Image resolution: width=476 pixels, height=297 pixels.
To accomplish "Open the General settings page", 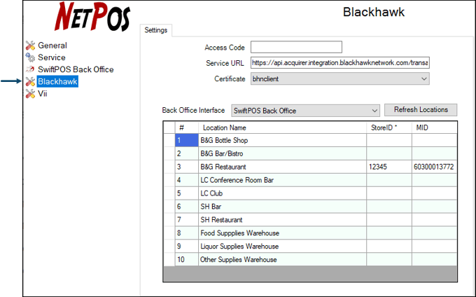I will 52,46.
